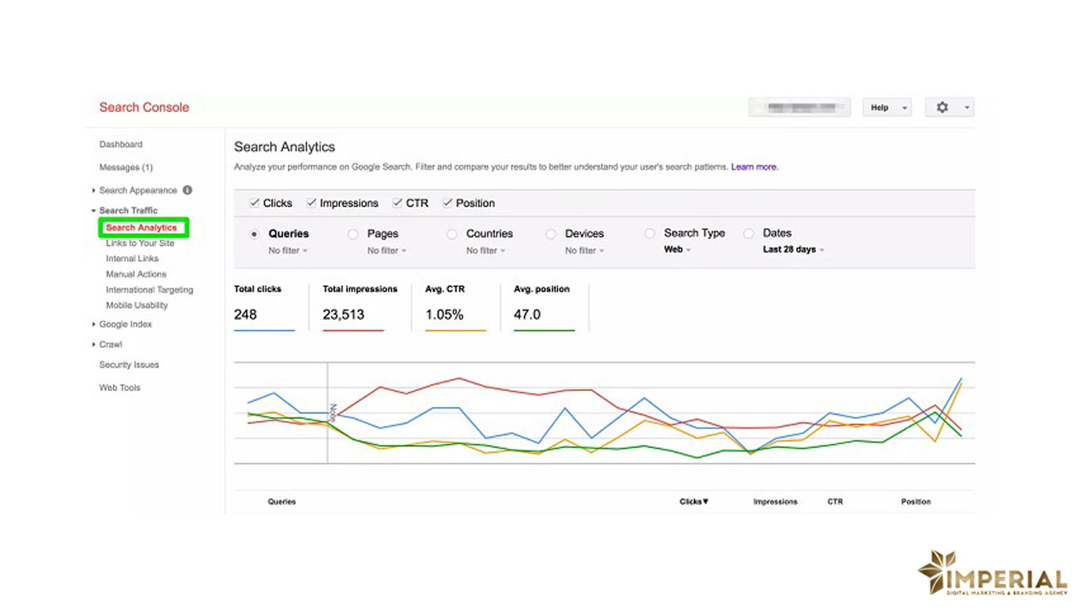Open the settings gear menu
The image size is (1080, 607).
[949, 107]
